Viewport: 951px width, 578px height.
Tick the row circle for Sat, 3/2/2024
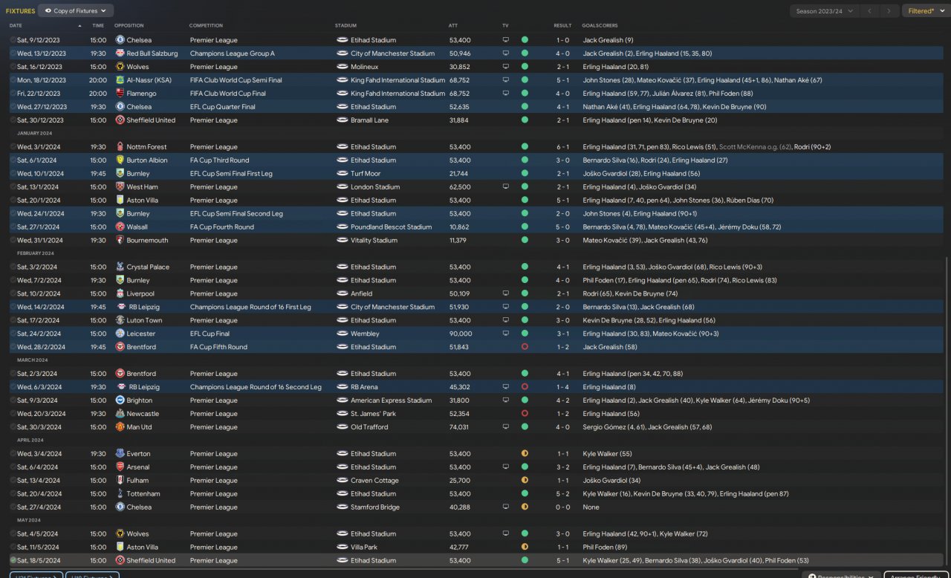coord(13,267)
